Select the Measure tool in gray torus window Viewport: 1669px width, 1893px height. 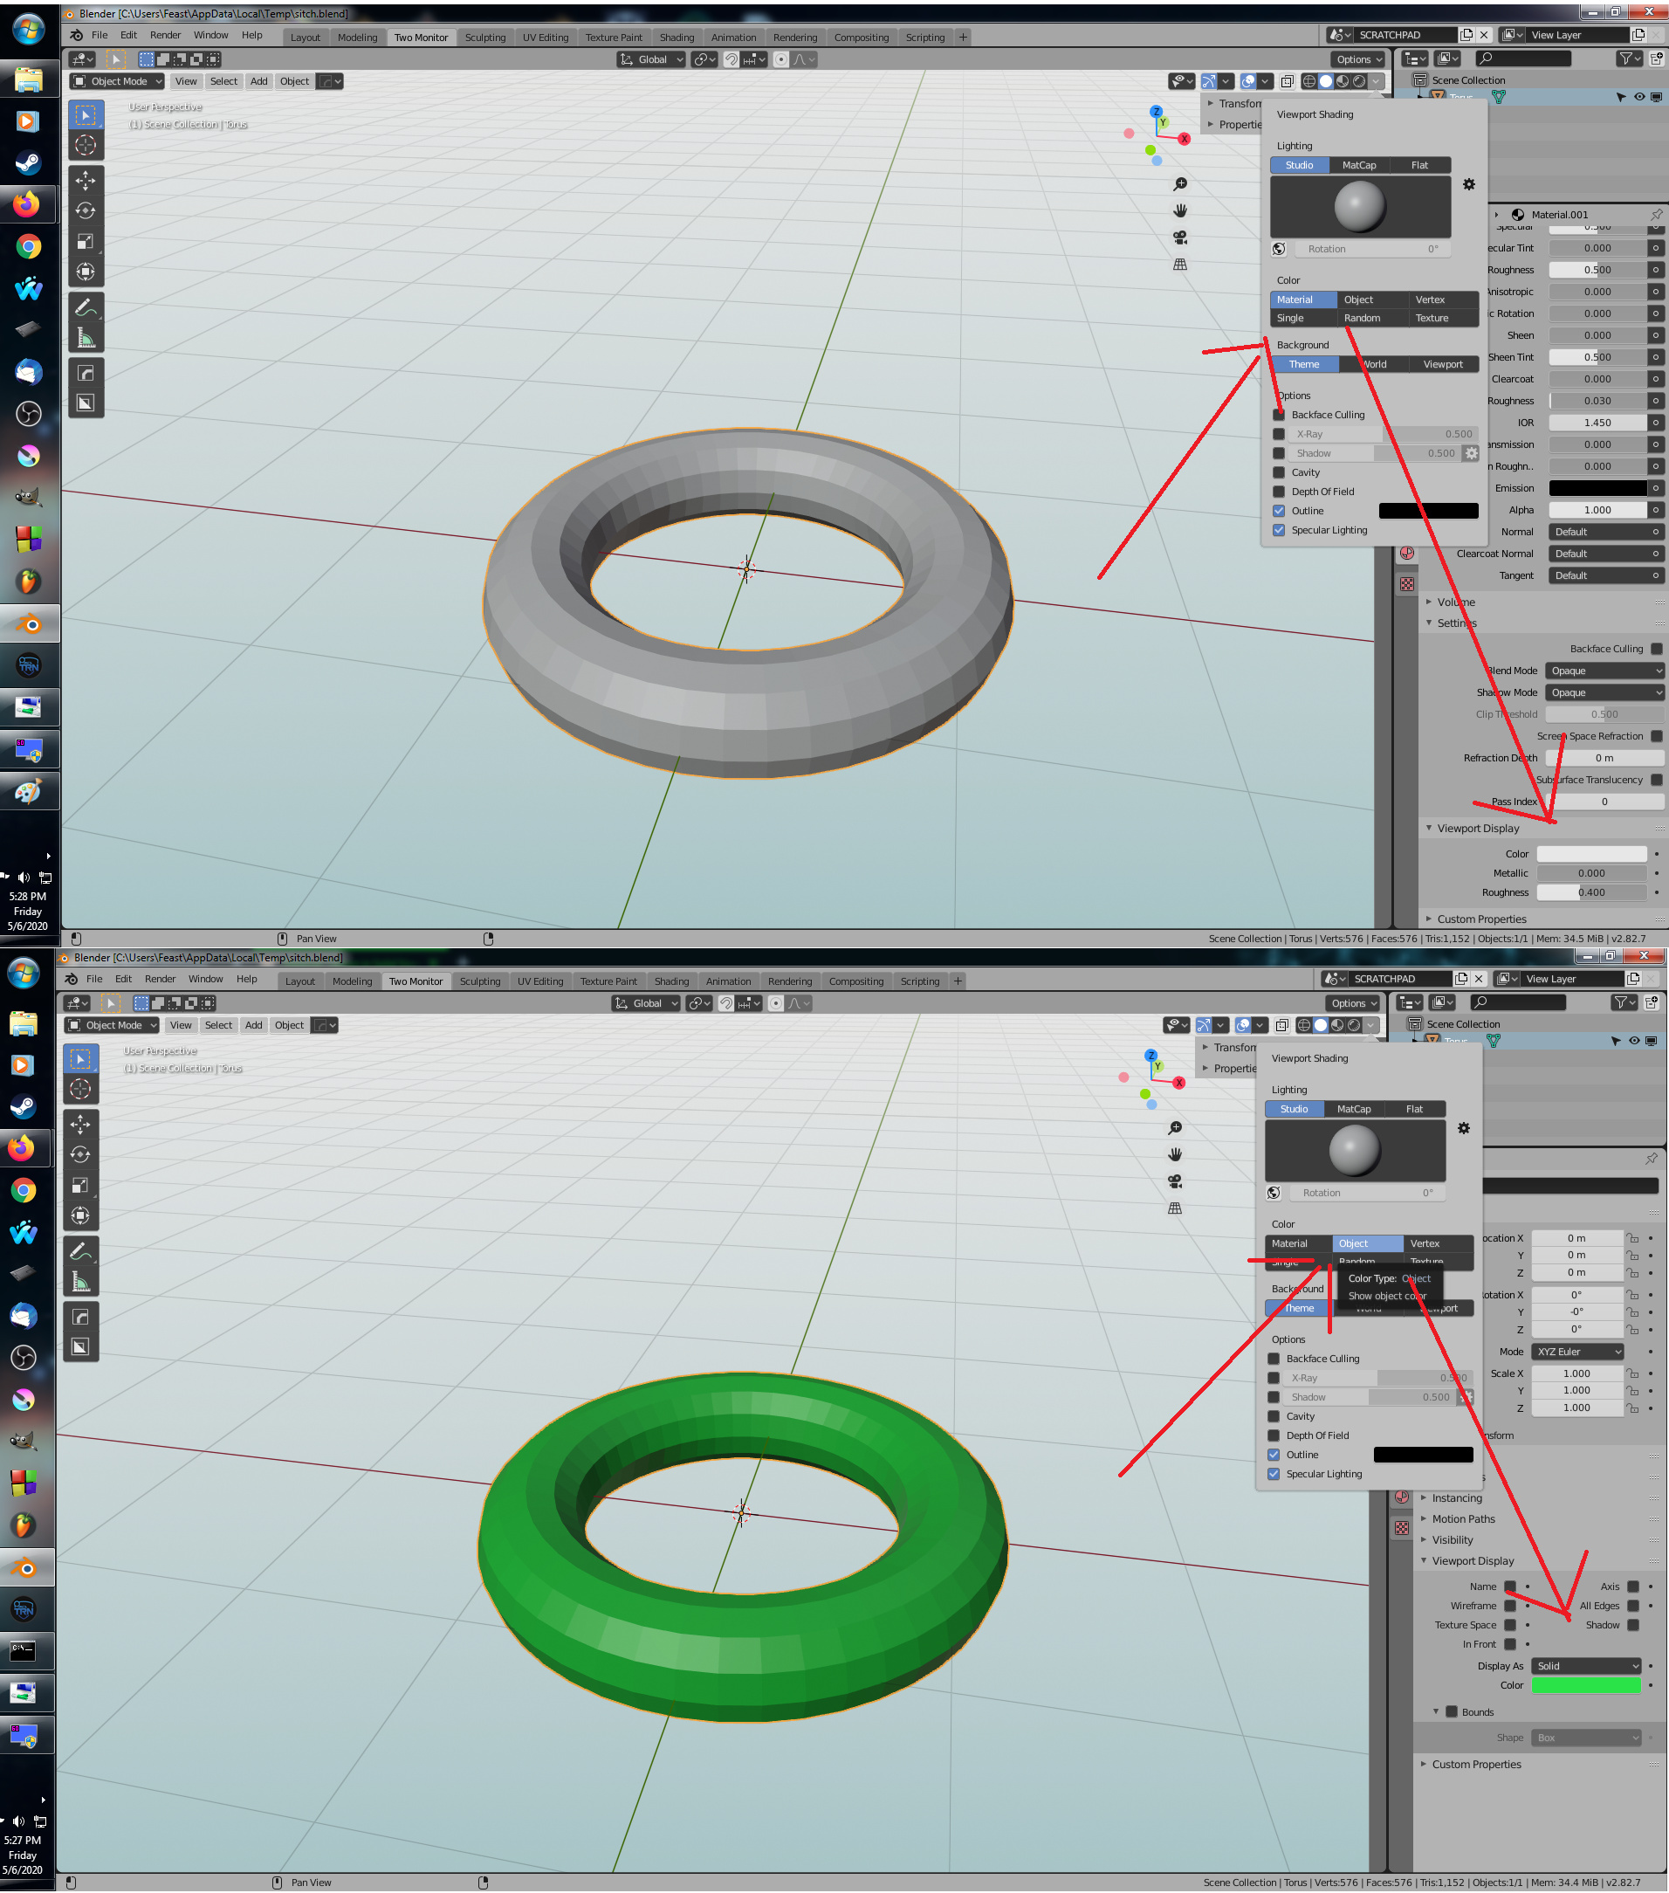click(x=86, y=339)
